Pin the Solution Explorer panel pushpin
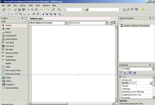 coord(150,18)
